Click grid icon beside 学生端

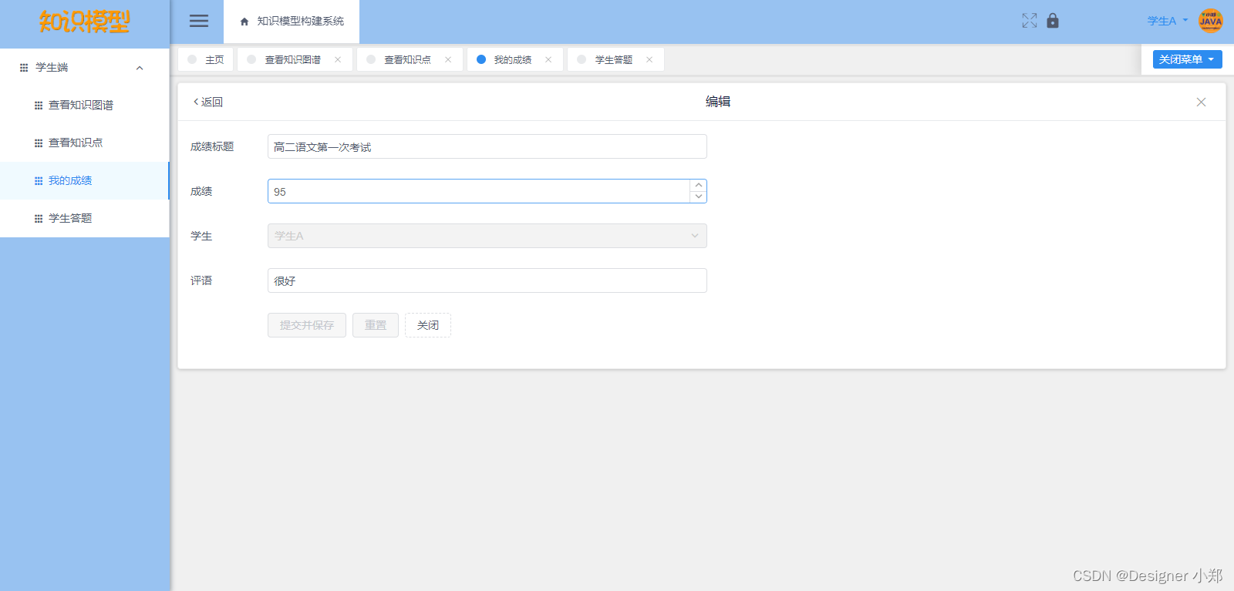24,68
